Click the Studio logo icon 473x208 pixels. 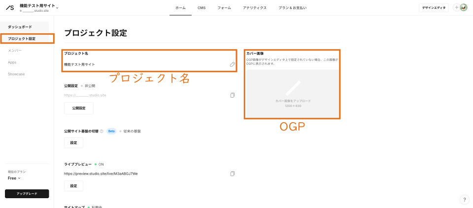tap(10, 8)
